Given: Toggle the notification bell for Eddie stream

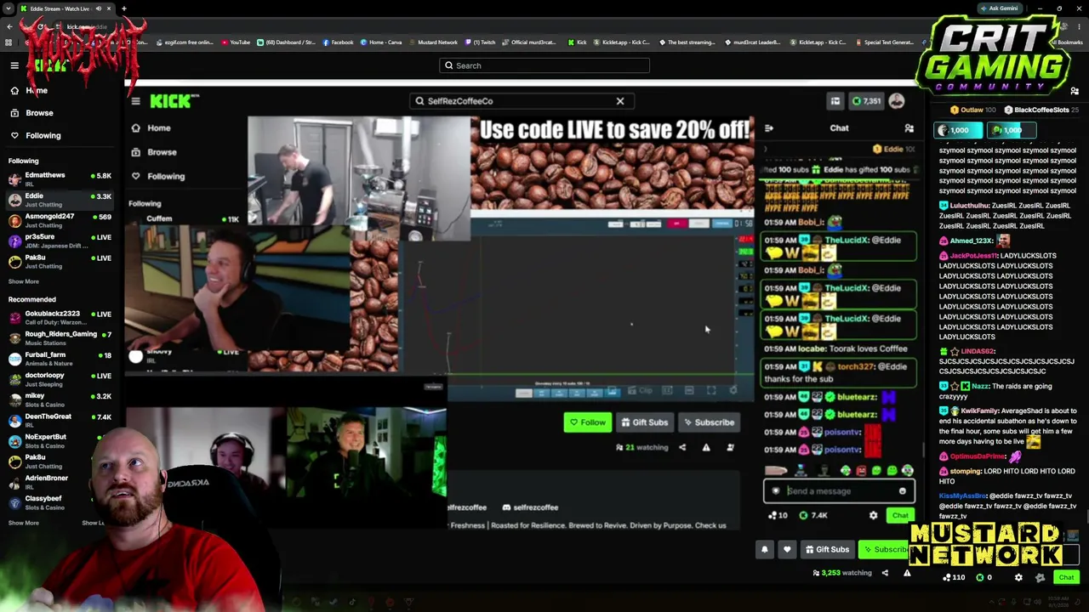Looking at the screenshot, I should [x=764, y=550].
